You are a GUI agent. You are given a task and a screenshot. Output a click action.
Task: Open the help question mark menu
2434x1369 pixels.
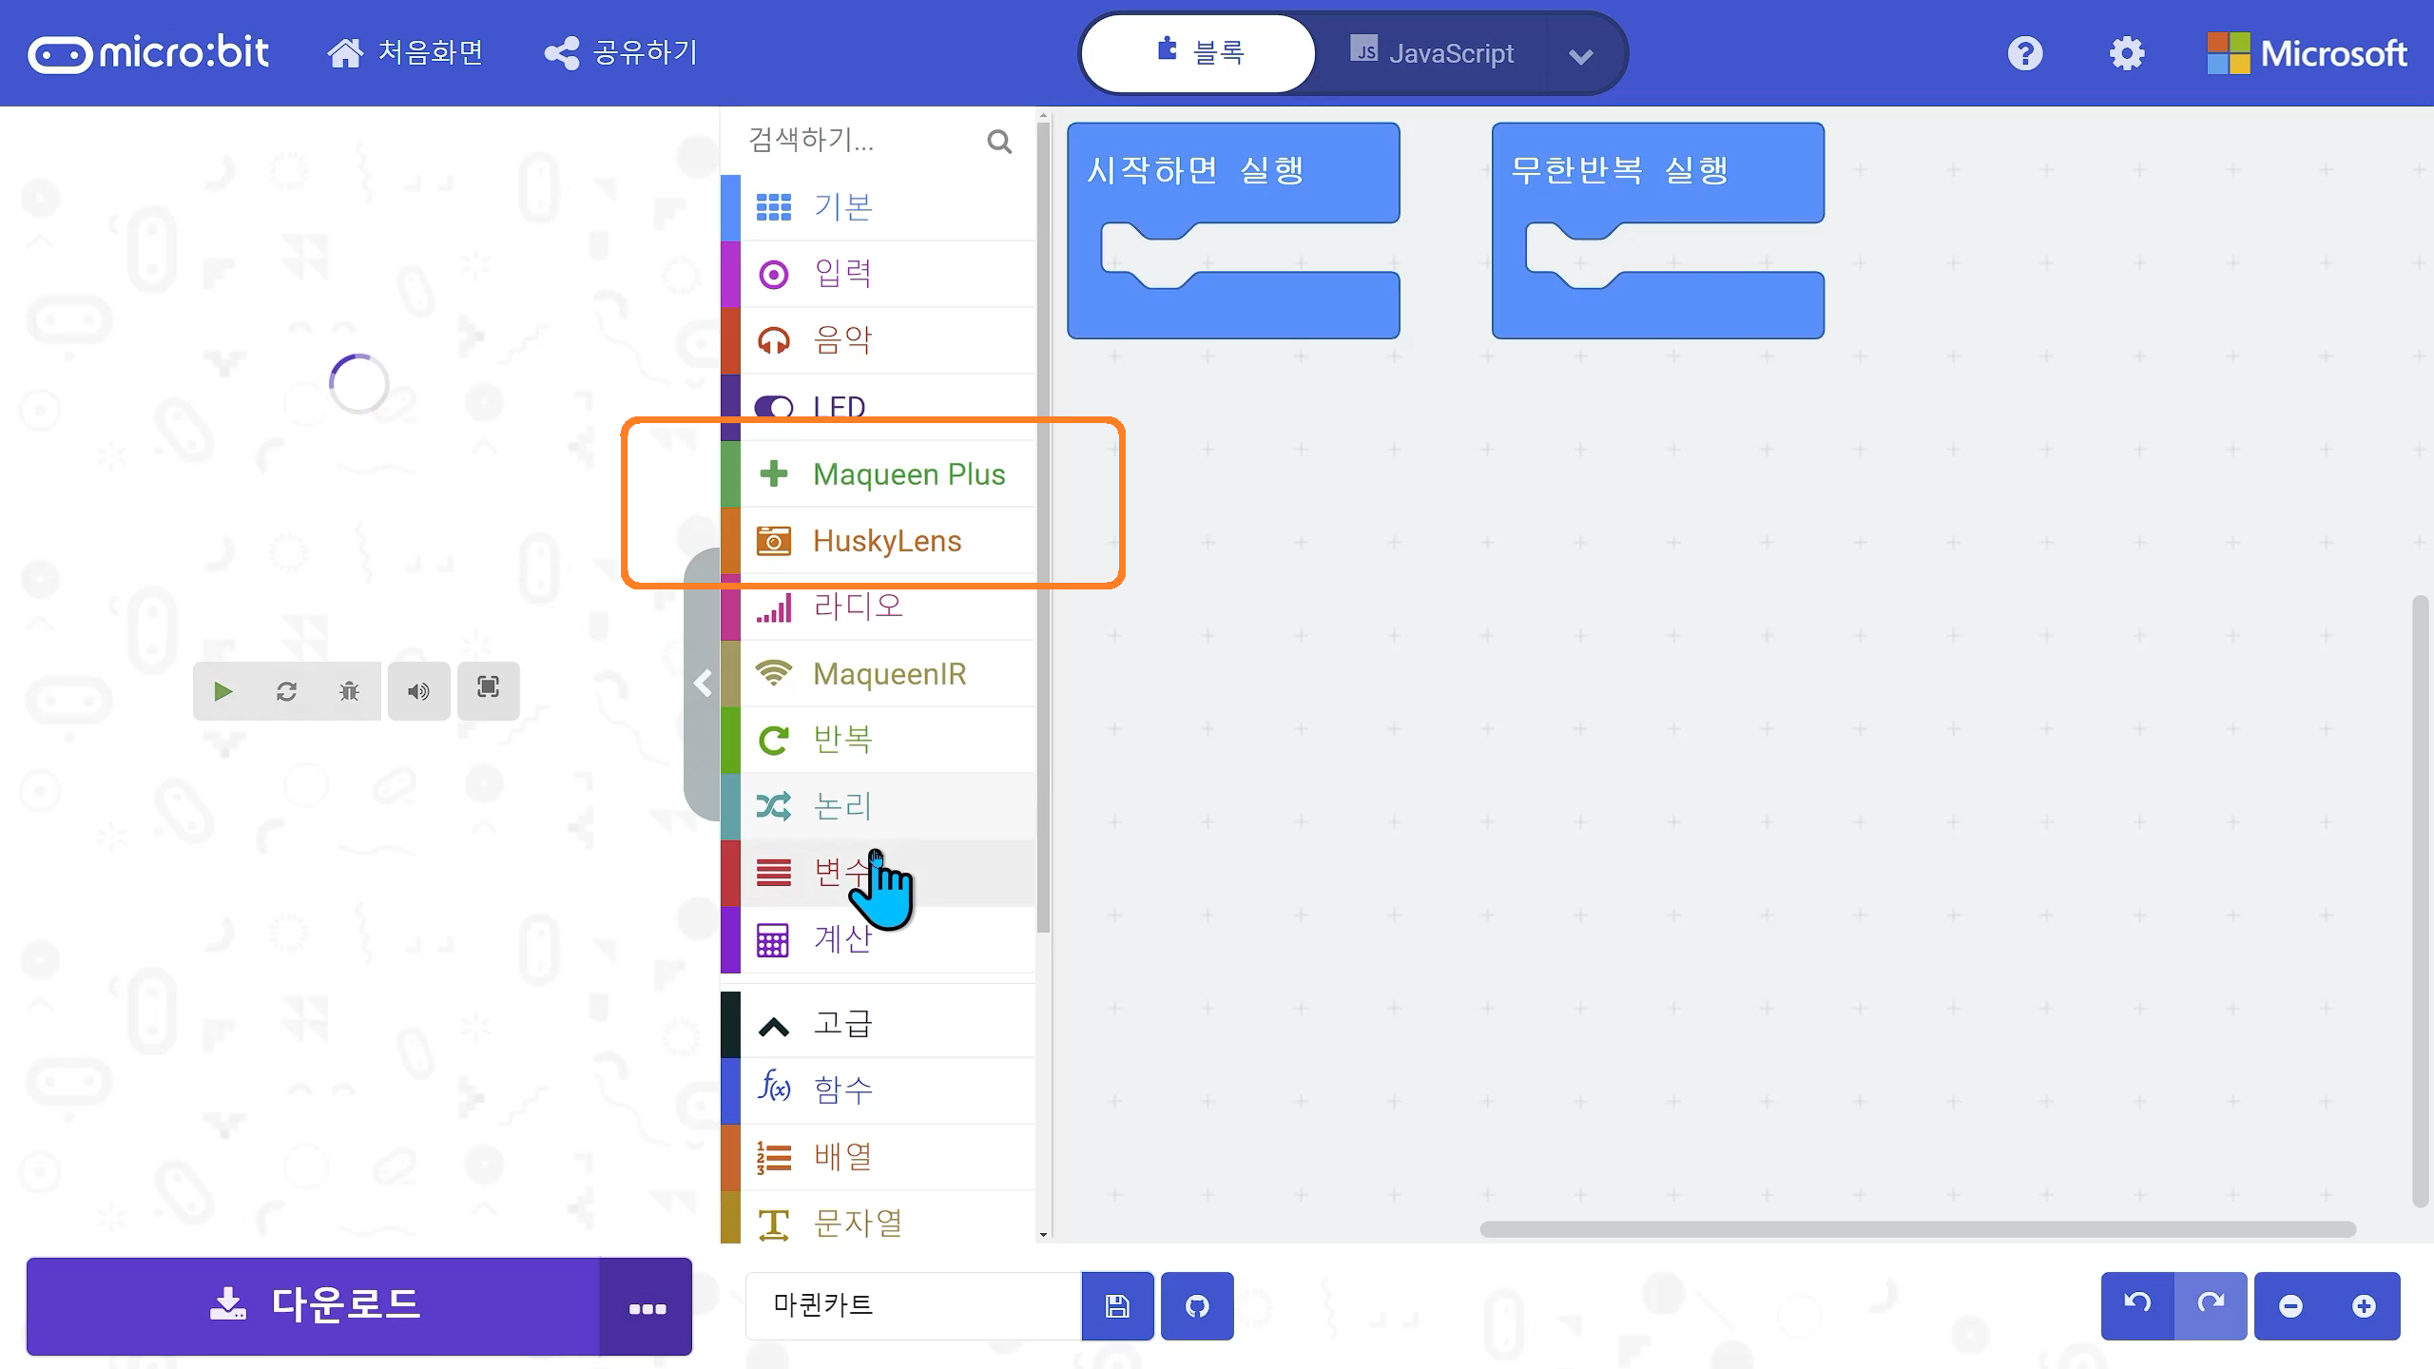(2025, 53)
